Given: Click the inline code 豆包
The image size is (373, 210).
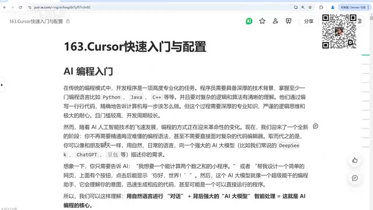Looking at the screenshot, I should pyautogui.click(x=112, y=155).
